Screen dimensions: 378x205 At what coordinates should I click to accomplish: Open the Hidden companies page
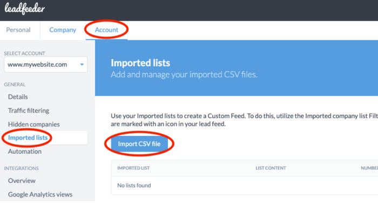[33, 124]
